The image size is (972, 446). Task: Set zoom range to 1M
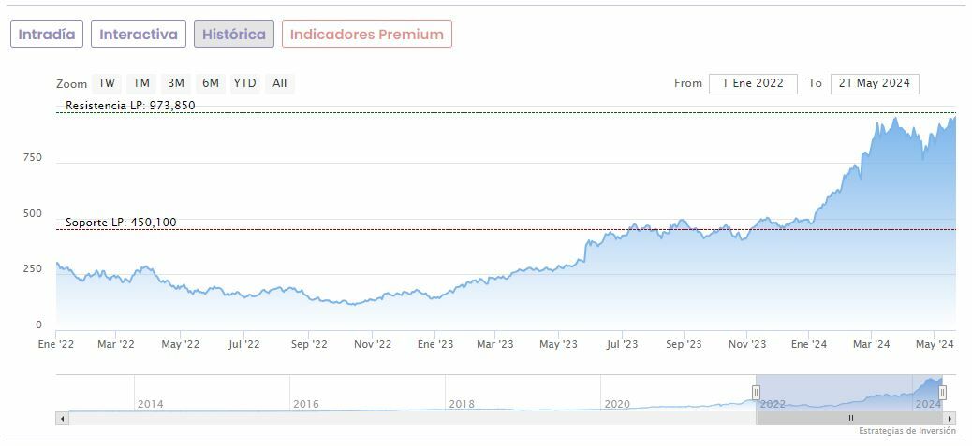pos(141,83)
